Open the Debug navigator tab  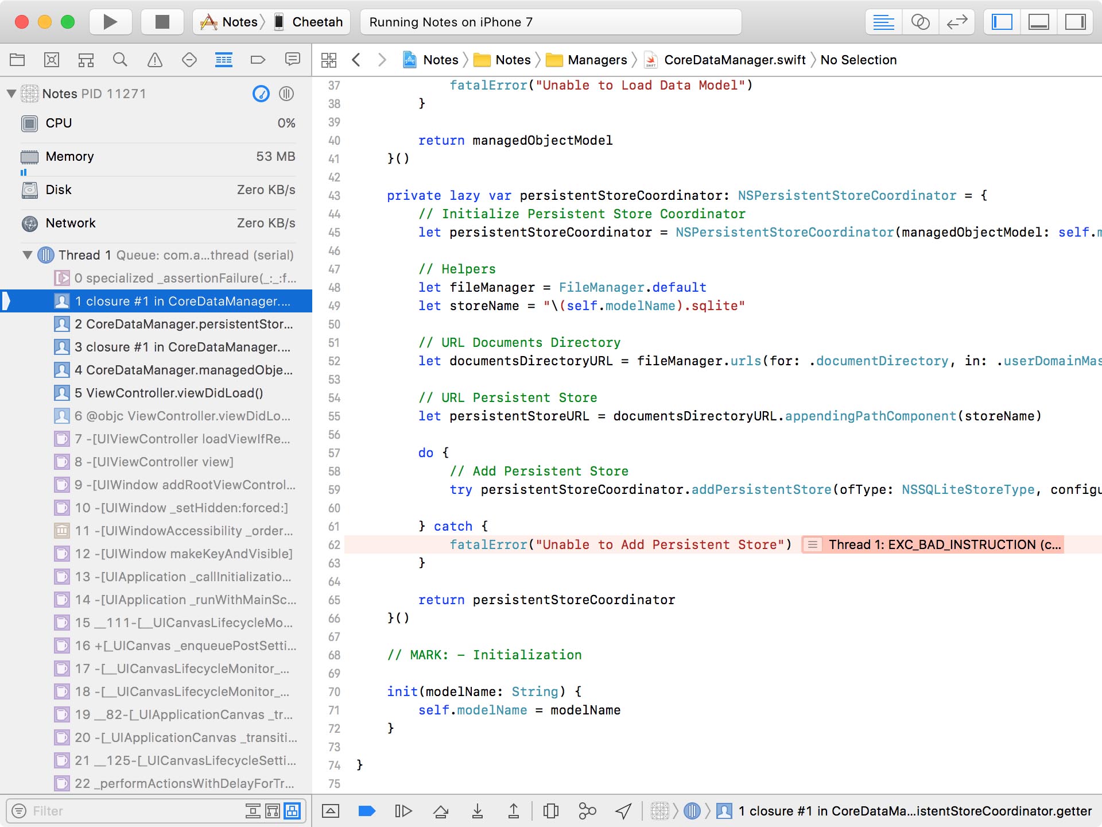[223, 60]
